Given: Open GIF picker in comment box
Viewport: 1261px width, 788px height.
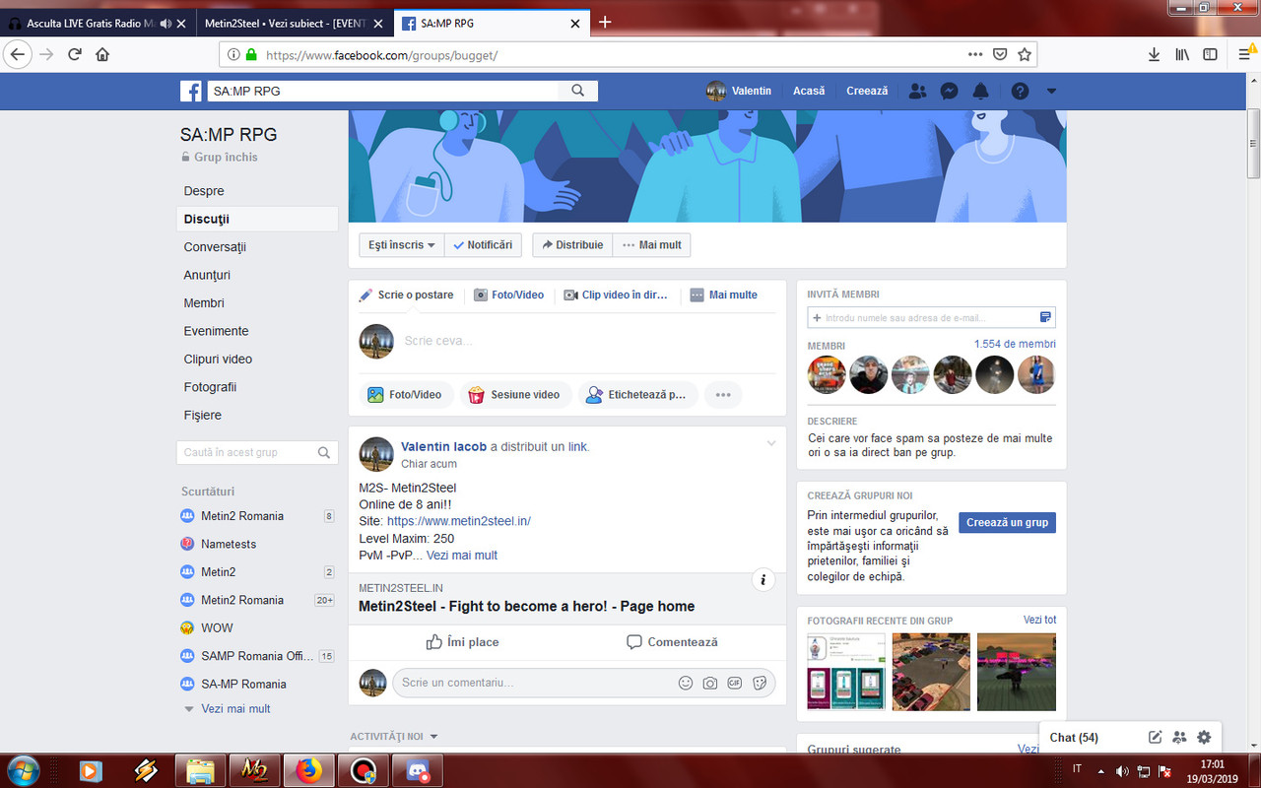Looking at the screenshot, I should [x=735, y=683].
